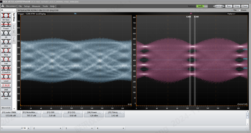This screenshot has height=133, width=251.
Task: Remove the Tdecq measurement result
Action: pos(123,112)
